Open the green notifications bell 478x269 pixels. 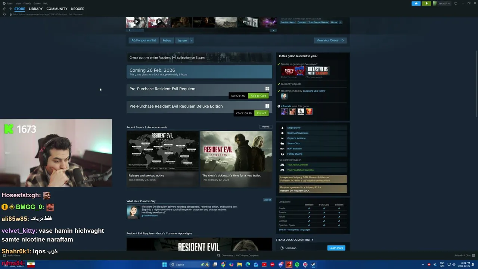[426, 3]
